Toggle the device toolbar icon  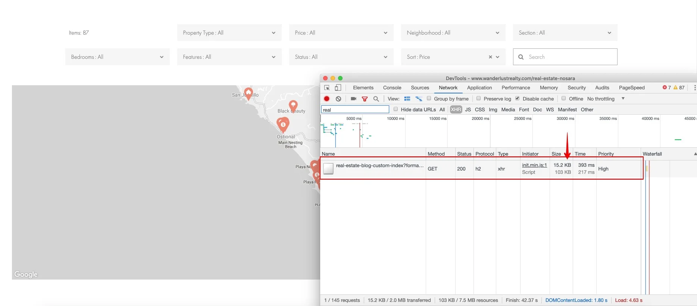[338, 88]
